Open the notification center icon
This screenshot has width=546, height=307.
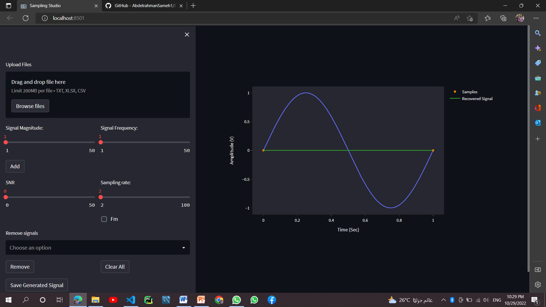point(535,300)
